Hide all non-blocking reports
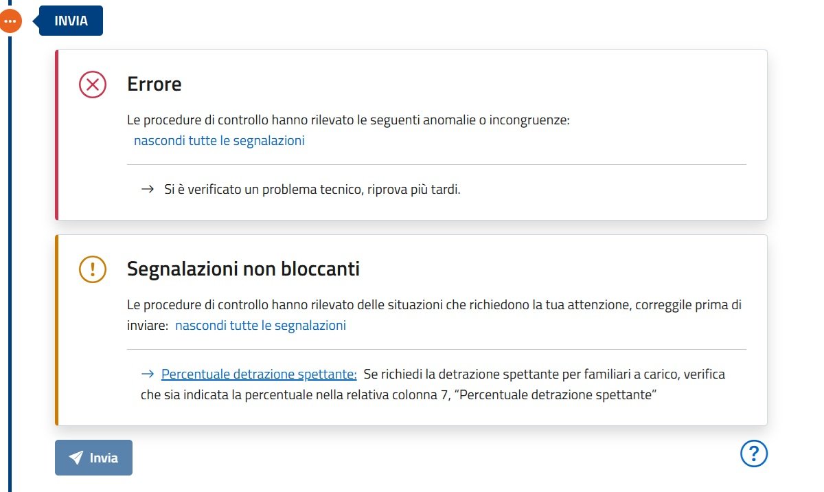824x492 pixels. point(261,325)
